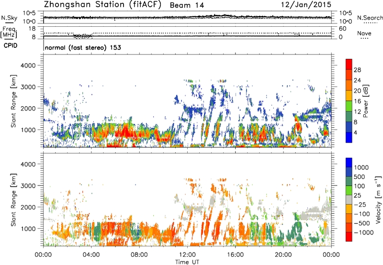Click the velocity panel 'Slant Range [km]' label

13,200
